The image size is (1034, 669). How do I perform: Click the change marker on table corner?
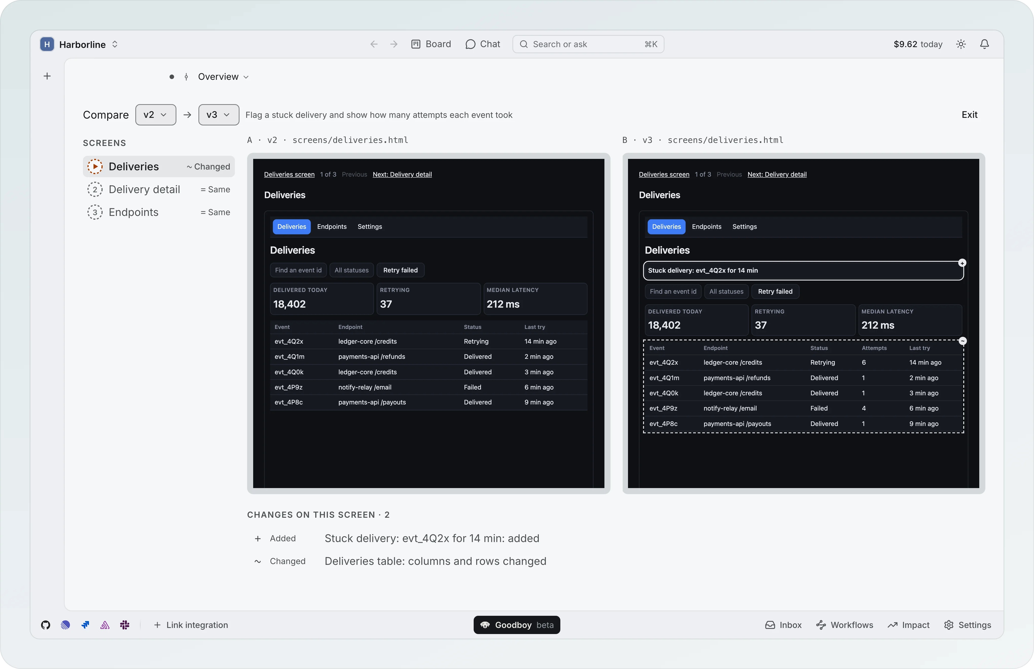[962, 341]
